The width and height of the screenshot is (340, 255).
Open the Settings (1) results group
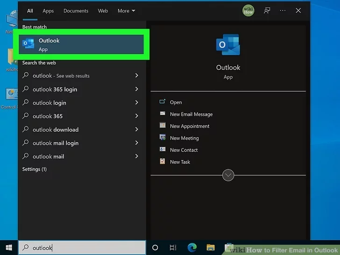(x=34, y=169)
